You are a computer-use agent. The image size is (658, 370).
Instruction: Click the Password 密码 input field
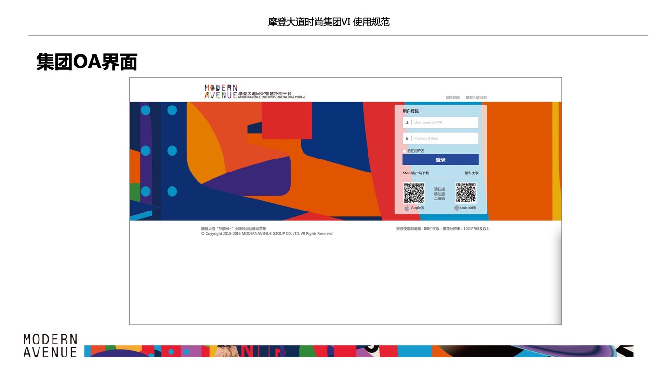[440, 138]
